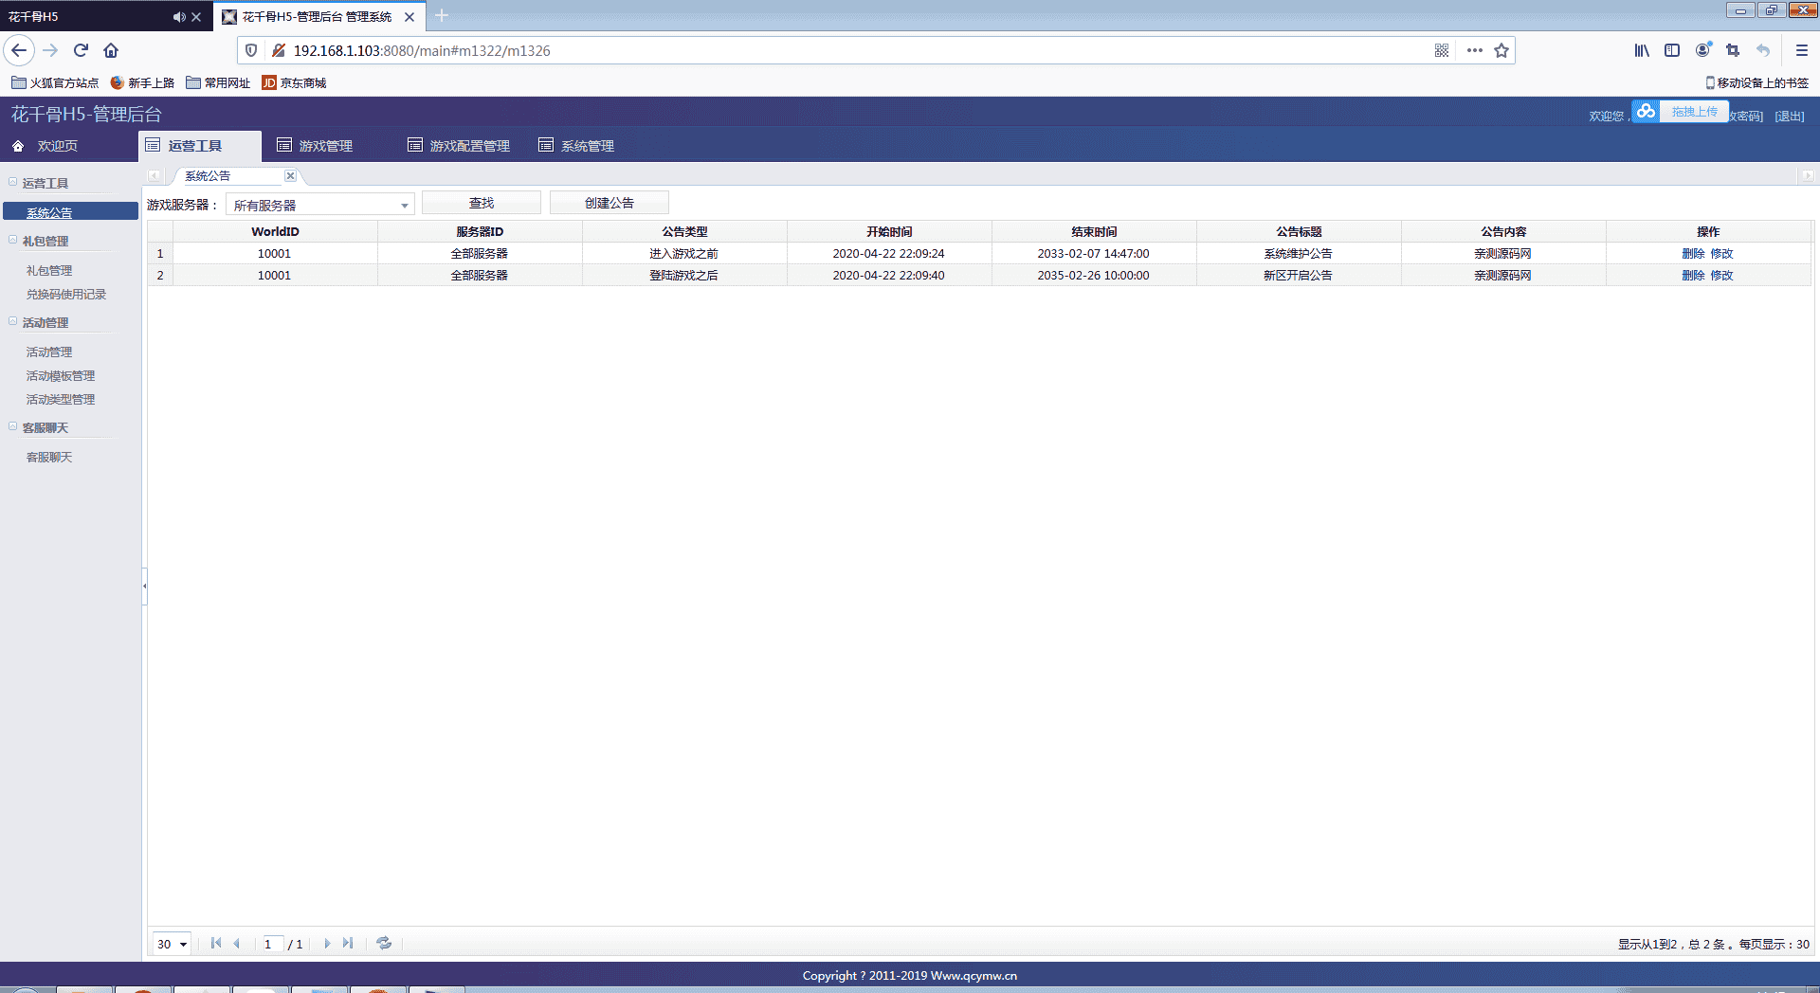Open the 火狐官方站点 bookmark folder

55,82
